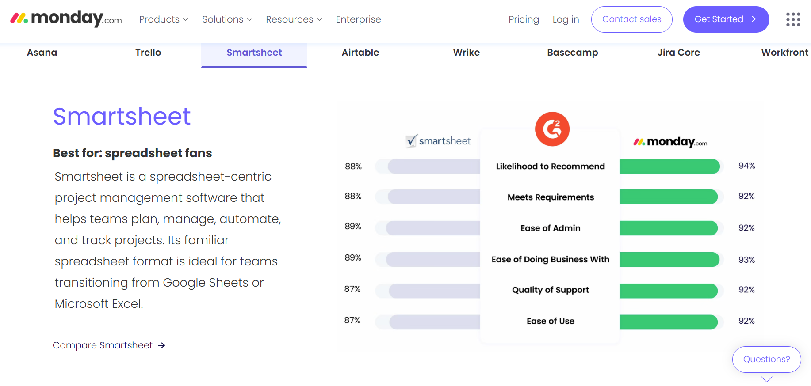
Task: Click the Log in link
Action: (566, 19)
